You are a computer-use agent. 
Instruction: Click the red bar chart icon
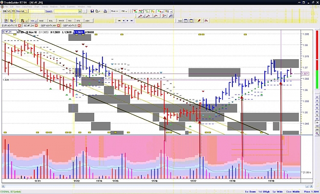pos(206,20)
